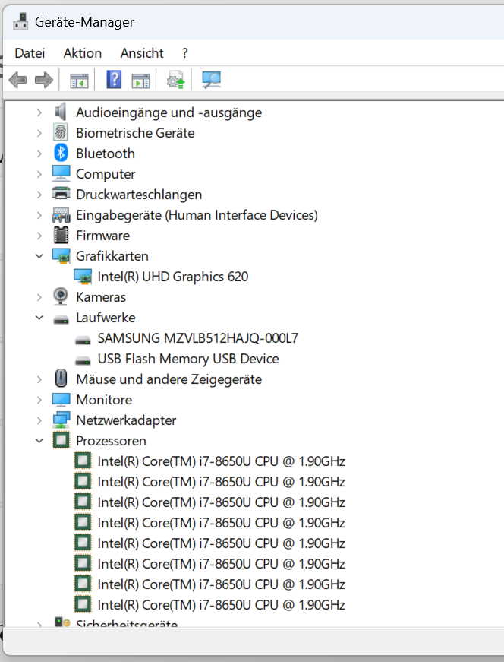Viewport: 504px width, 662px height.
Task: Select Eingabegeräte (Human Interface Devices) label
Action: [197, 215]
